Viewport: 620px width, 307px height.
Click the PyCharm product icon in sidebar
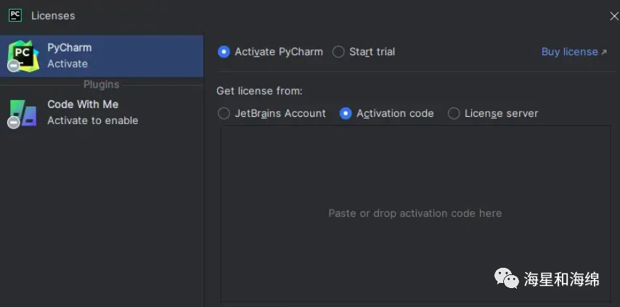(x=24, y=55)
